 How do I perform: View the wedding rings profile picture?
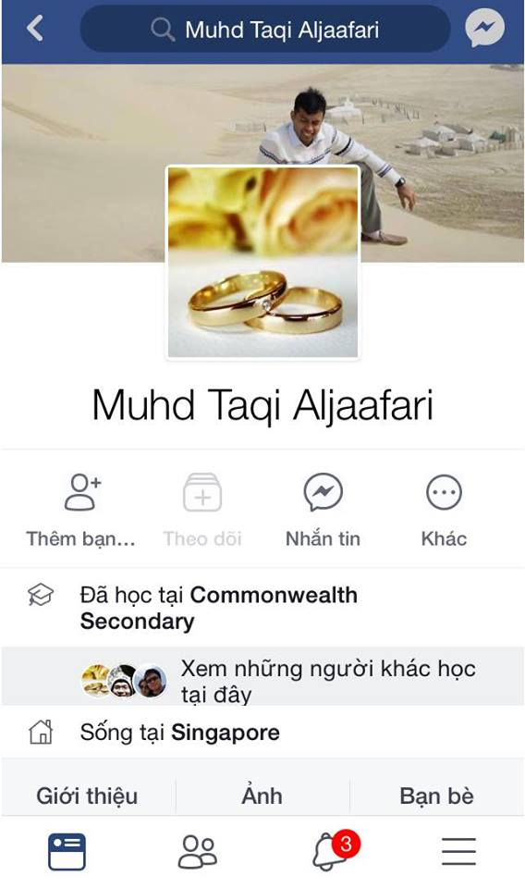[263, 262]
